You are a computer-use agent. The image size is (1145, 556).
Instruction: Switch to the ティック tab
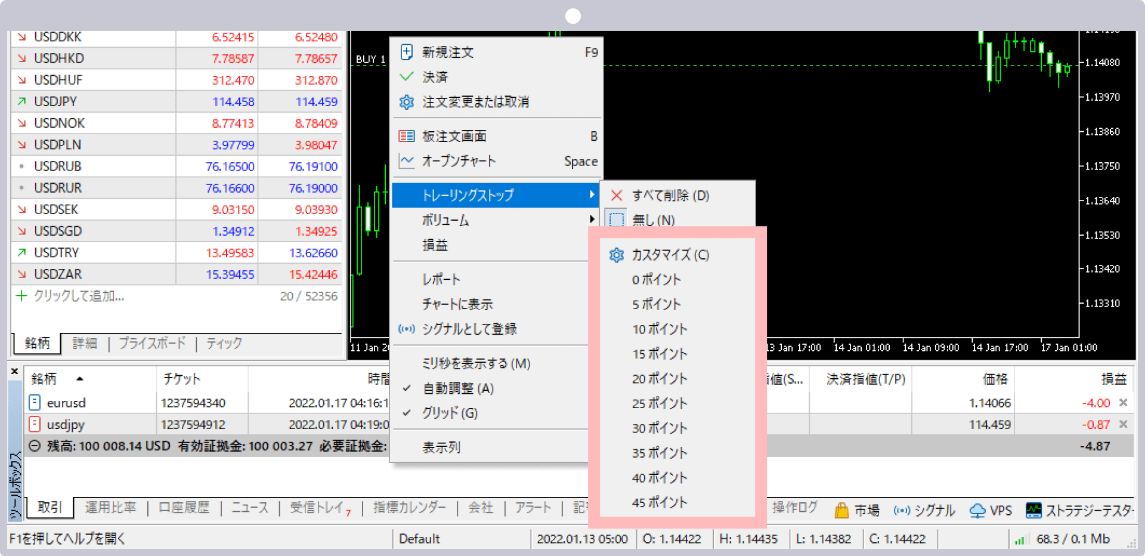pyautogui.click(x=224, y=343)
